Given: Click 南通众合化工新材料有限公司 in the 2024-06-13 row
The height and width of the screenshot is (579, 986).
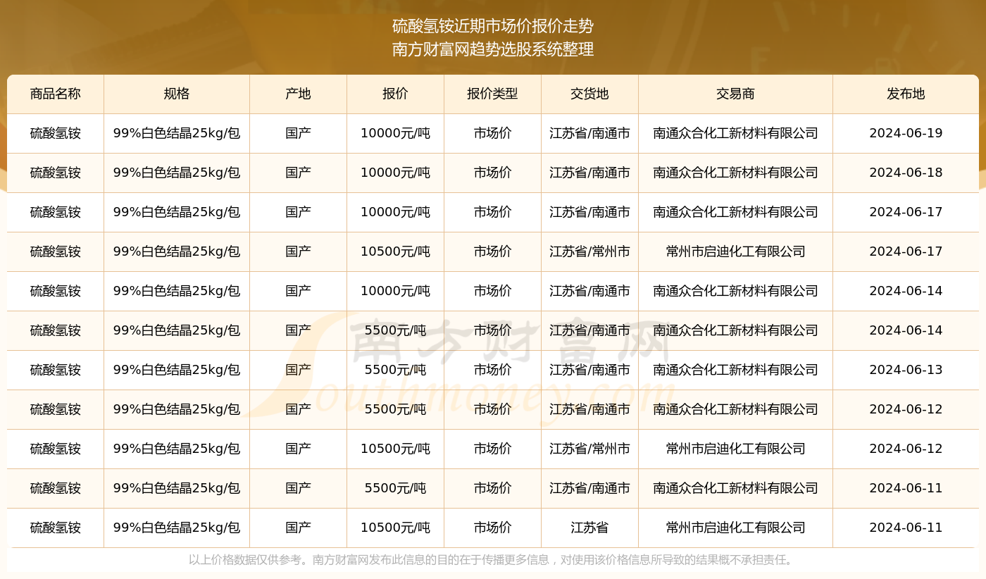Looking at the screenshot, I should [735, 370].
